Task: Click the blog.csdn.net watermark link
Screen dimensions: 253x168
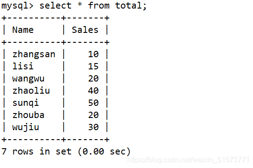Action: (188, 160)
